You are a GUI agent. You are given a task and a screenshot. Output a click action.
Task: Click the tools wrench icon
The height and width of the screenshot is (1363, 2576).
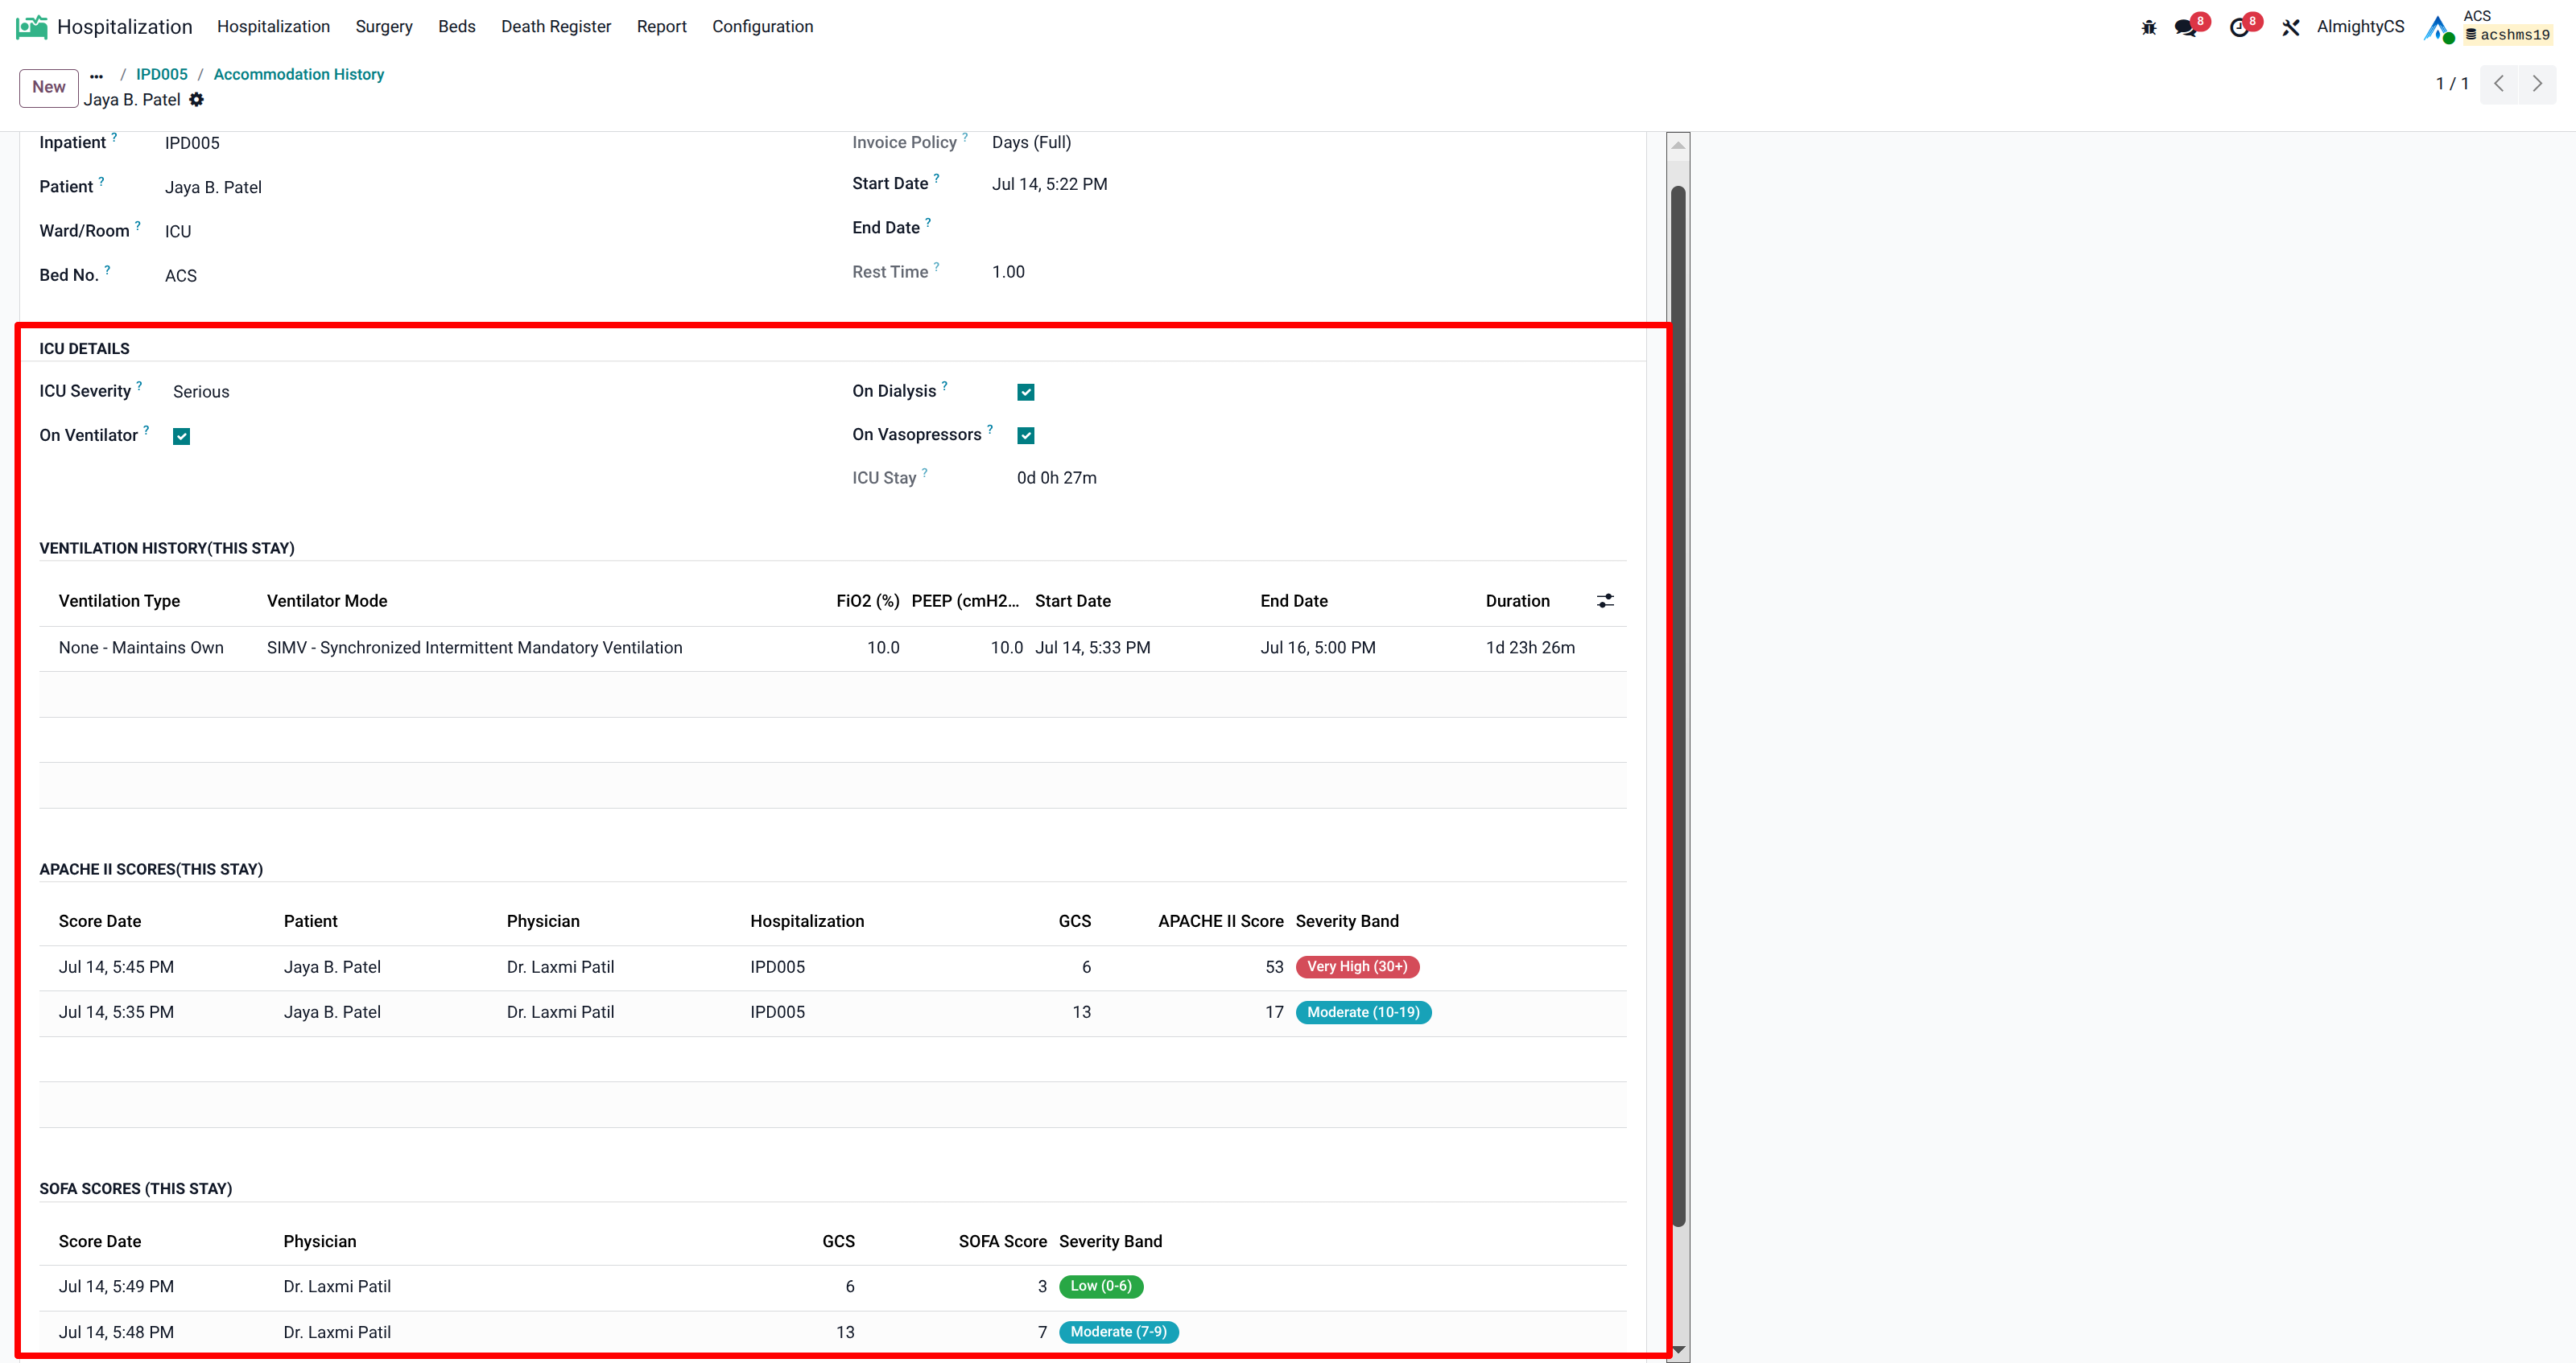click(2291, 27)
